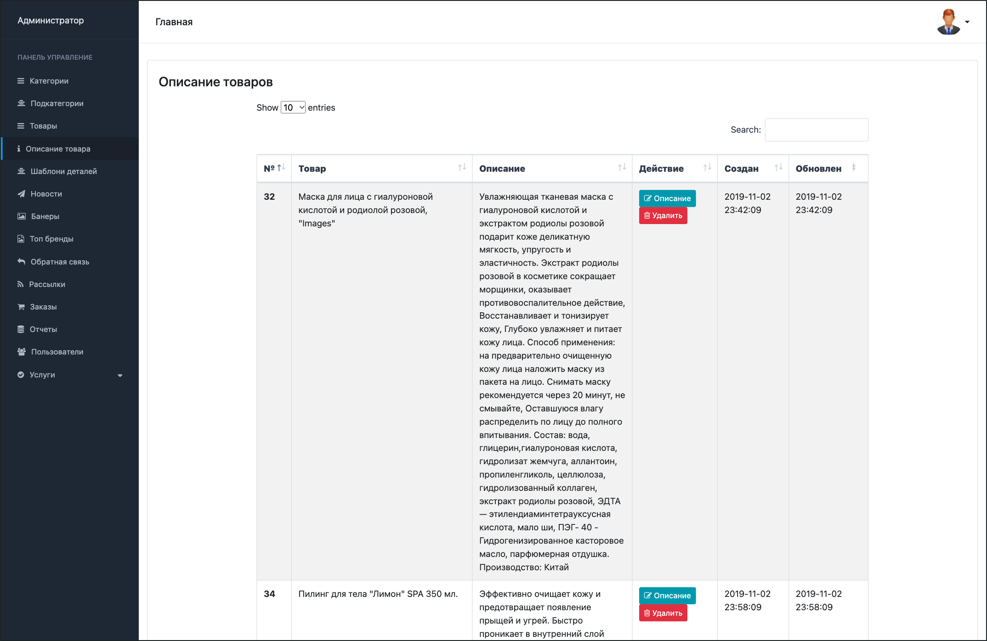Click the Обратная связь reply arrow icon
This screenshot has height=641, width=987.
pyautogui.click(x=21, y=262)
